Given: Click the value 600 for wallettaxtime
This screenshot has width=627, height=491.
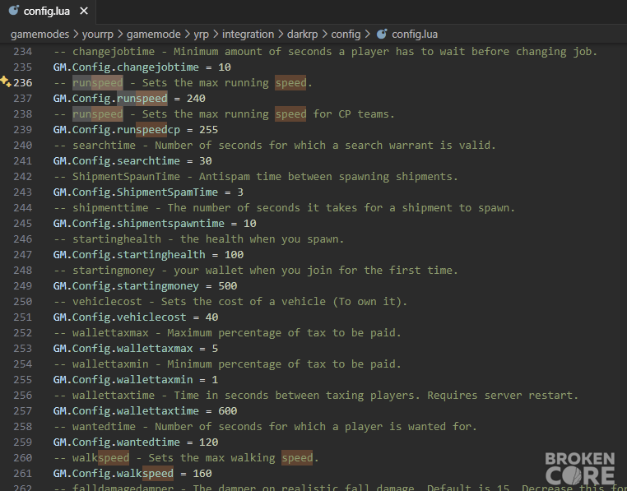Looking at the screenshot, I should (228, 410).
